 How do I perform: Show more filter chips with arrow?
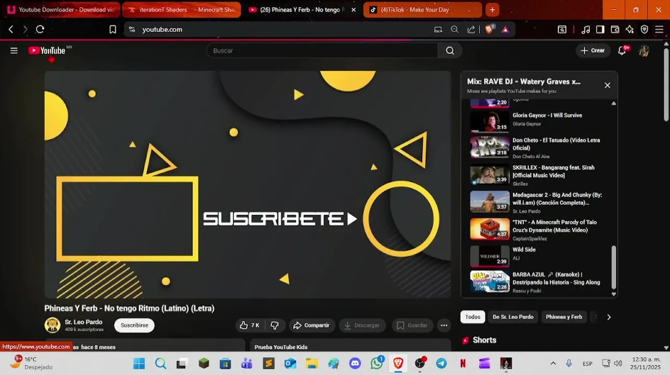(608, 317)
